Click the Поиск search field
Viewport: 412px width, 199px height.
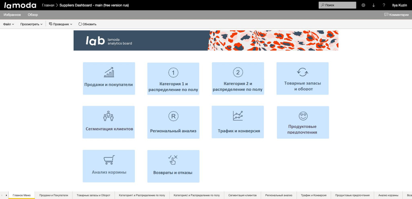[337, 5]
